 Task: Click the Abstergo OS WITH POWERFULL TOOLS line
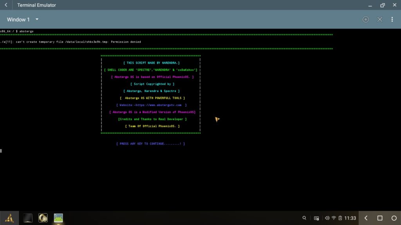point(152,98)
